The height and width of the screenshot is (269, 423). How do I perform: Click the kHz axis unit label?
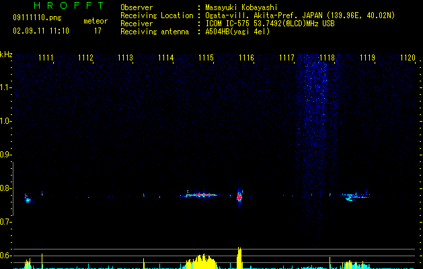(x=6, y=54)
